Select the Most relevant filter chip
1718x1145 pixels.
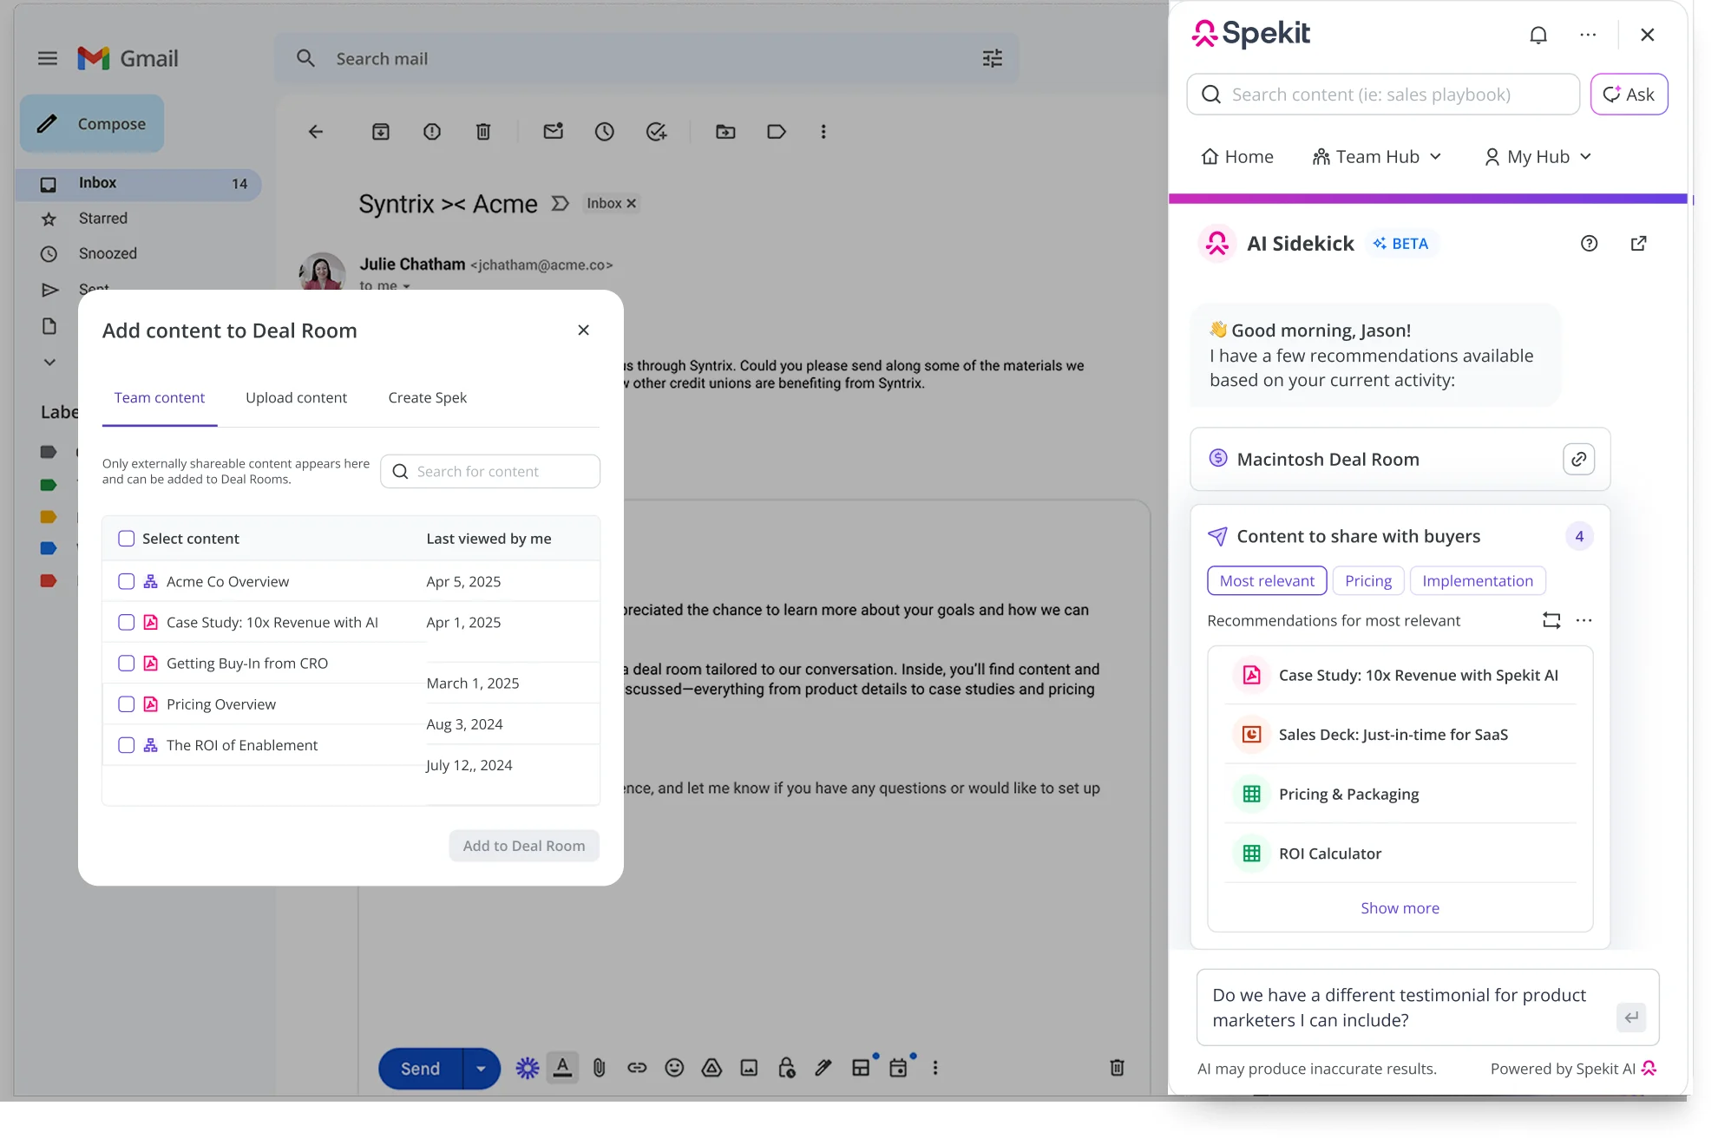click(1267, 580)
